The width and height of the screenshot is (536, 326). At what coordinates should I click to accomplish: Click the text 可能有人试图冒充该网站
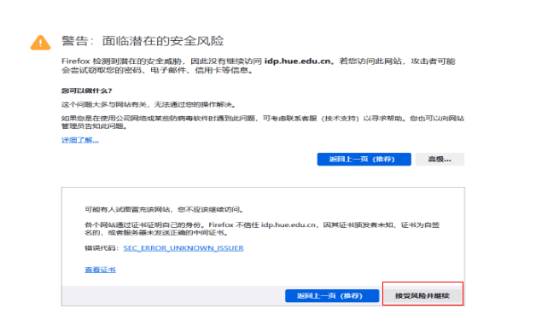pyautogui.click(x=127, y=209)
